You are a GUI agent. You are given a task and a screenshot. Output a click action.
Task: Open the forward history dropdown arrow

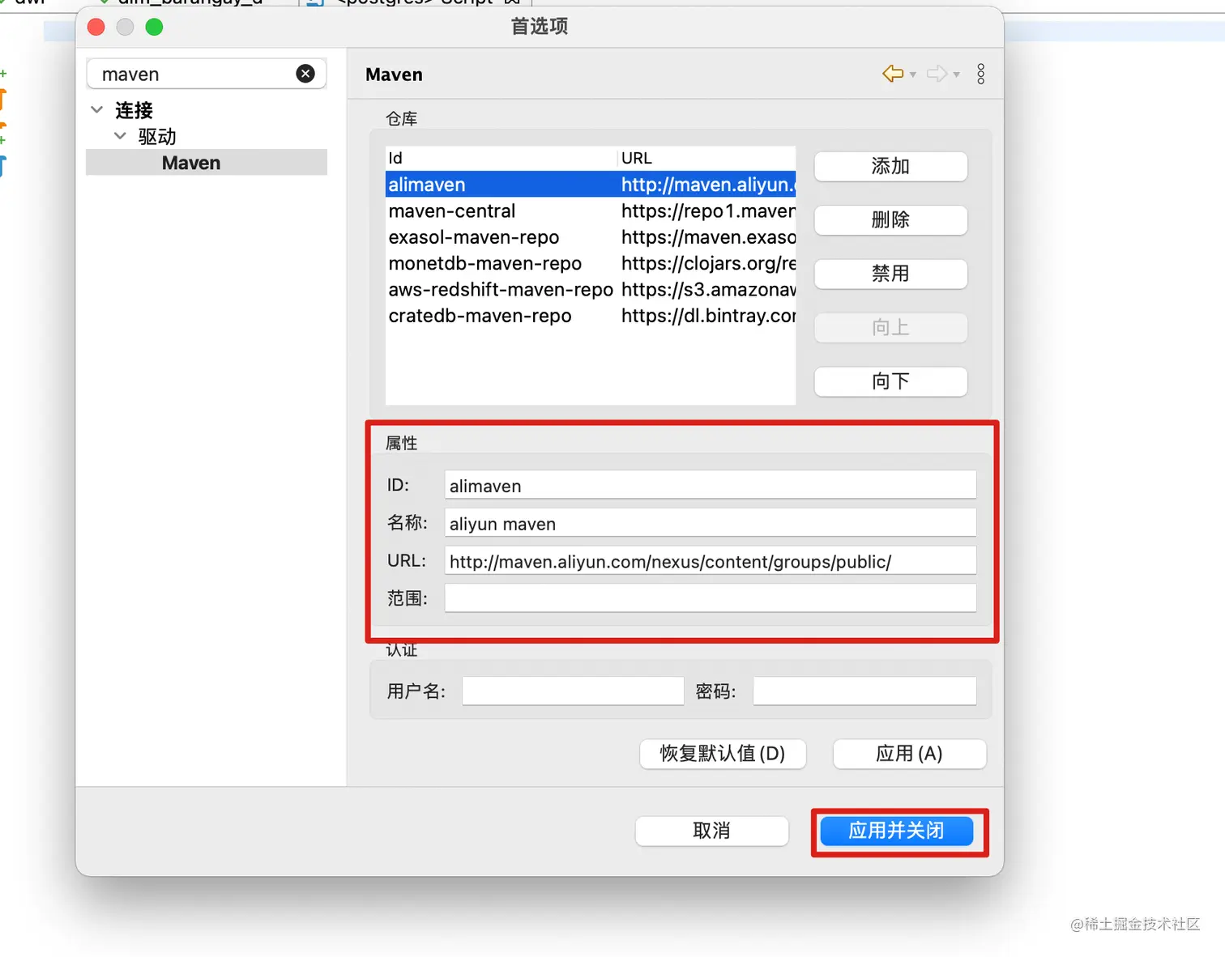click(x=957, y=74)
